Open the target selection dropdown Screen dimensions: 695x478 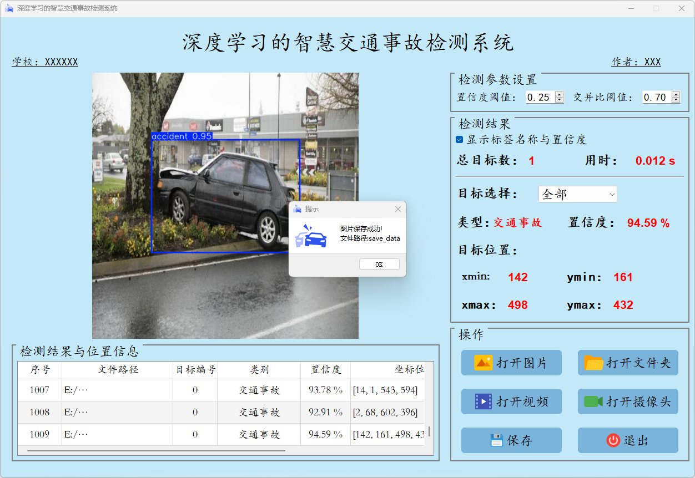pyautogui.click(x=577, y=194)
